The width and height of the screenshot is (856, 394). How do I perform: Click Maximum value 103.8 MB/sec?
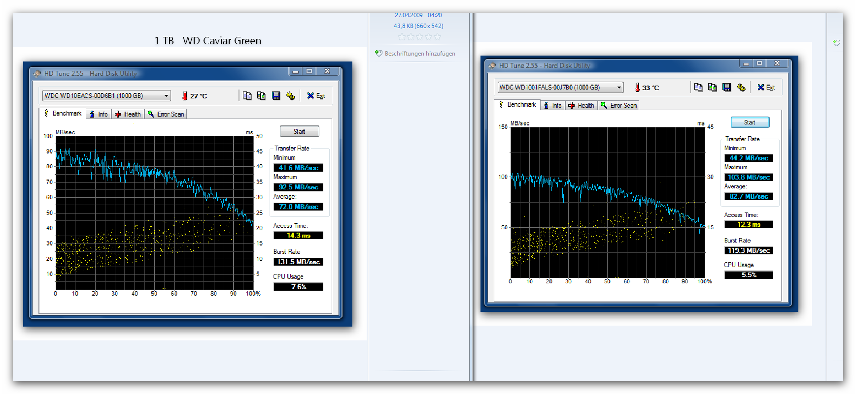point(749,177)
